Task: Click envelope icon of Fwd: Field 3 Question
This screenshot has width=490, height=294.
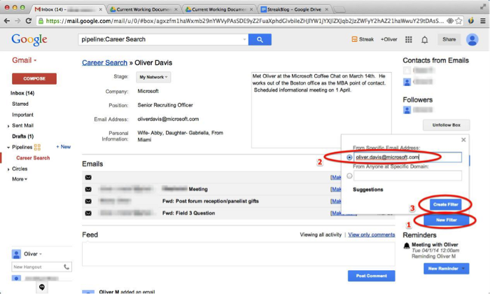Action: pyautogui.click(x=88, y=213)
